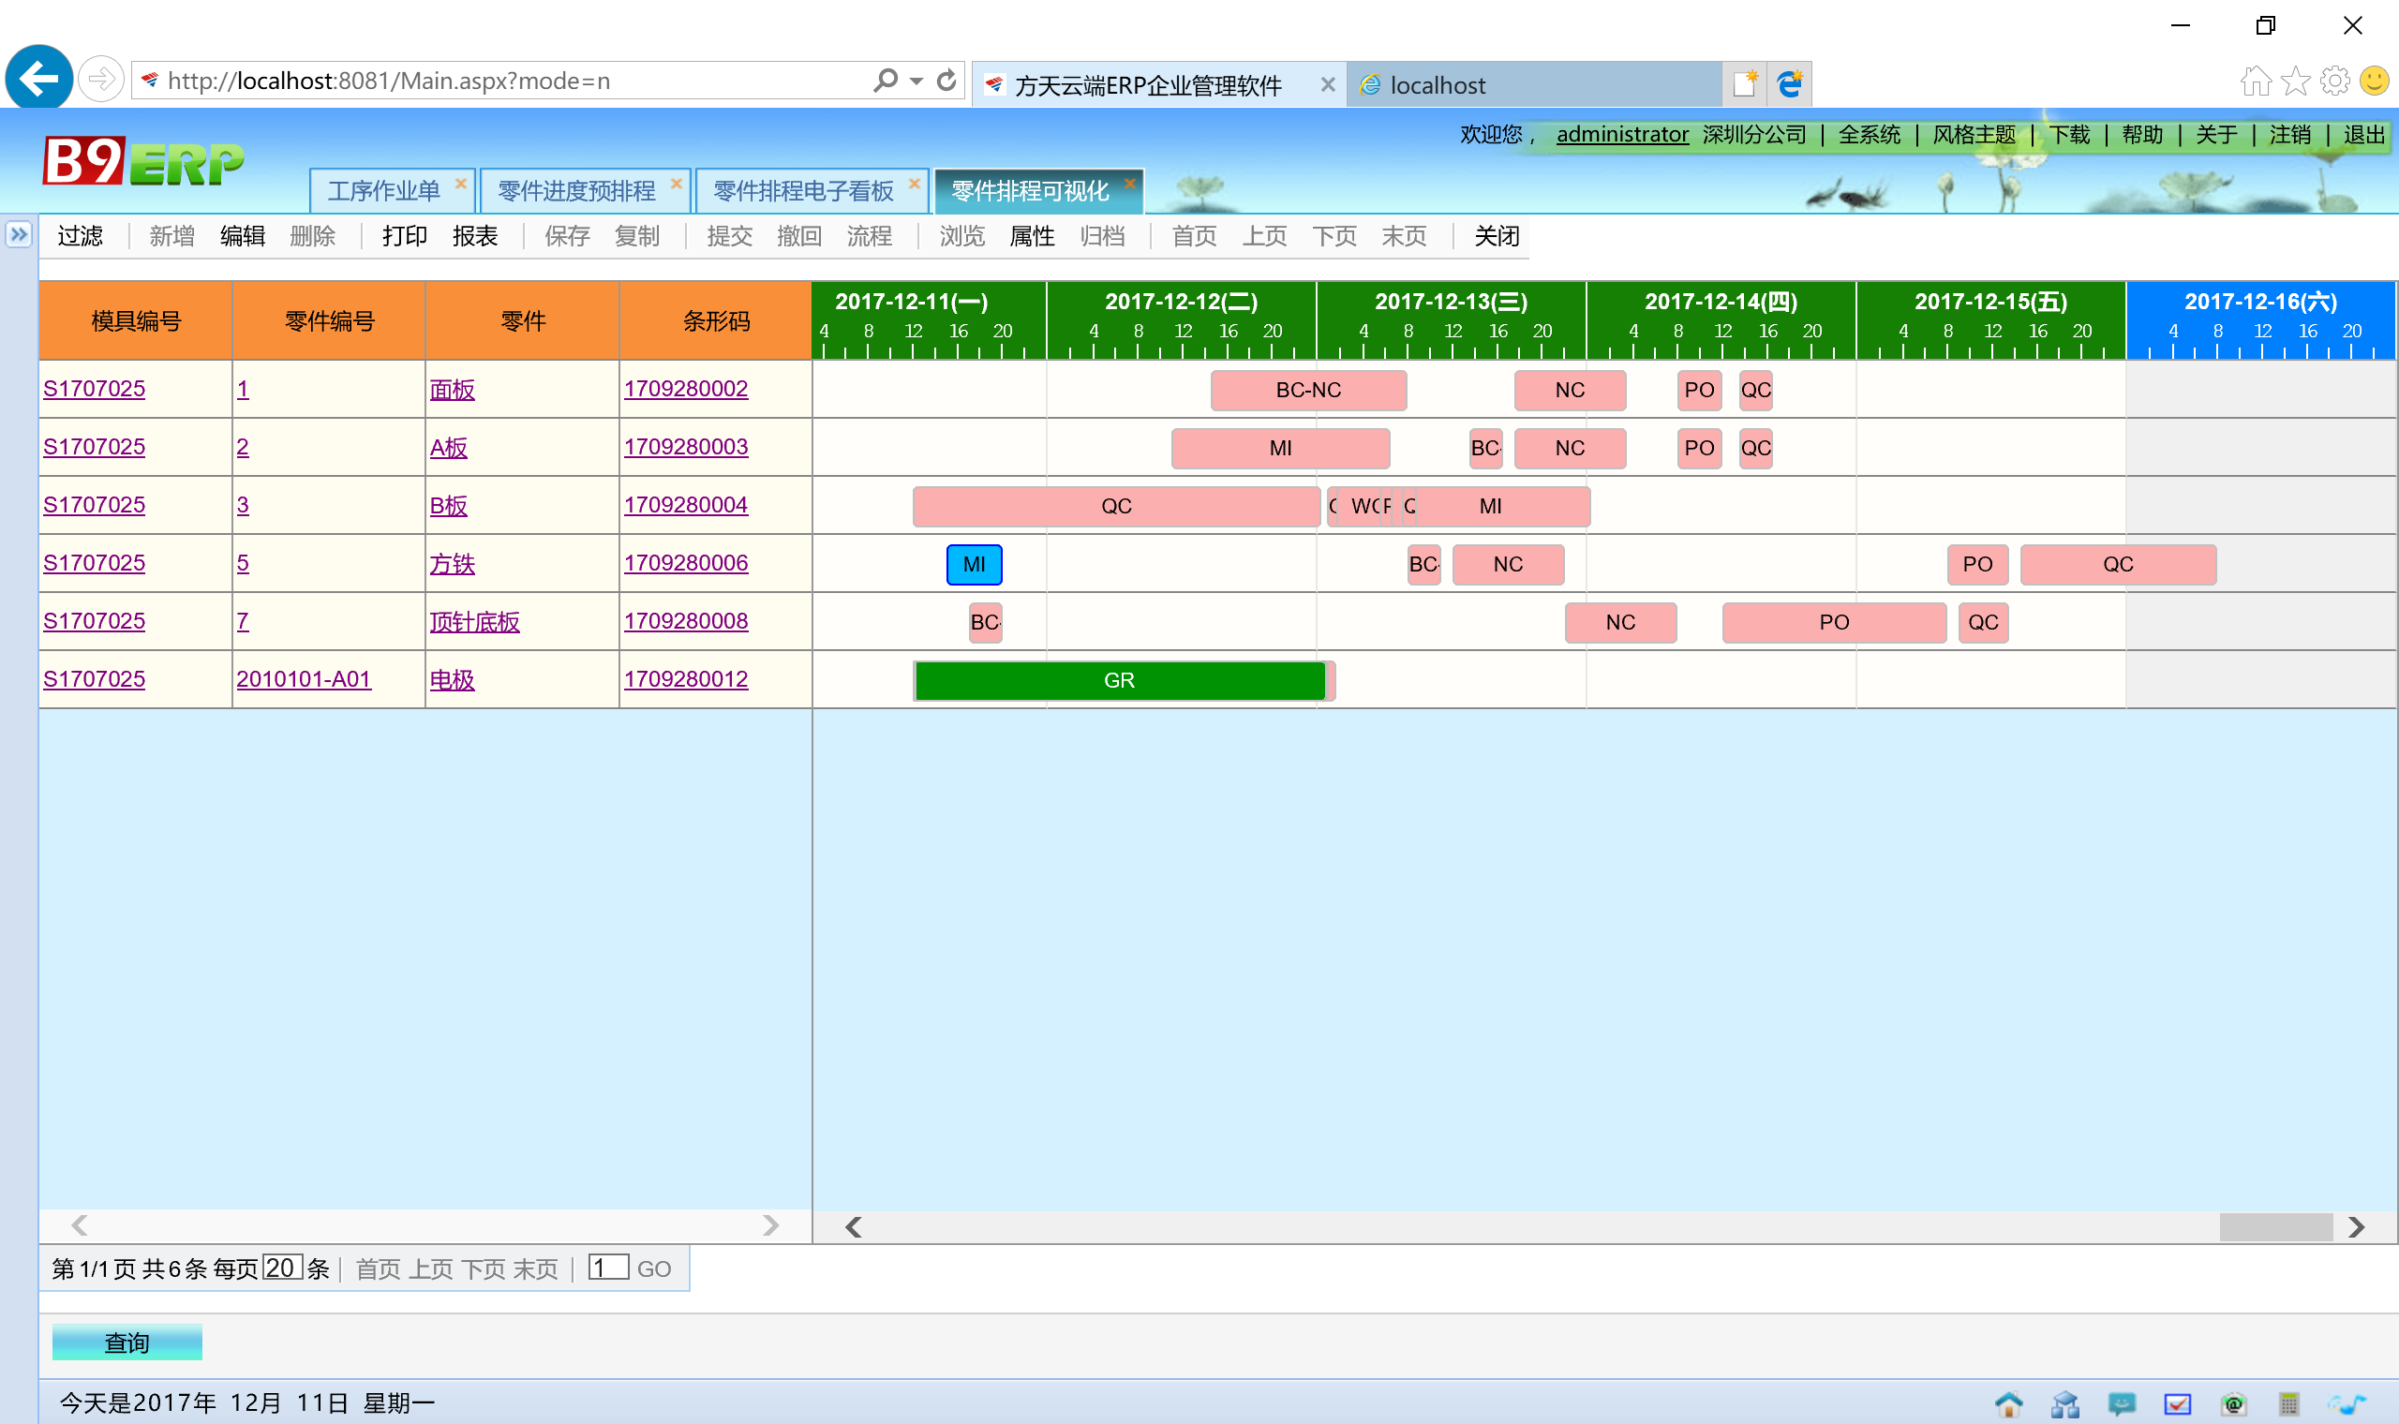Click the 查询 button

point(127,1342)
